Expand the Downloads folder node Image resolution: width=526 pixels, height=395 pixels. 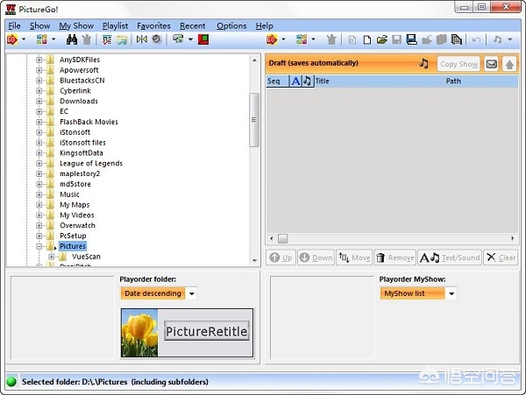click(x=39, y=102)
